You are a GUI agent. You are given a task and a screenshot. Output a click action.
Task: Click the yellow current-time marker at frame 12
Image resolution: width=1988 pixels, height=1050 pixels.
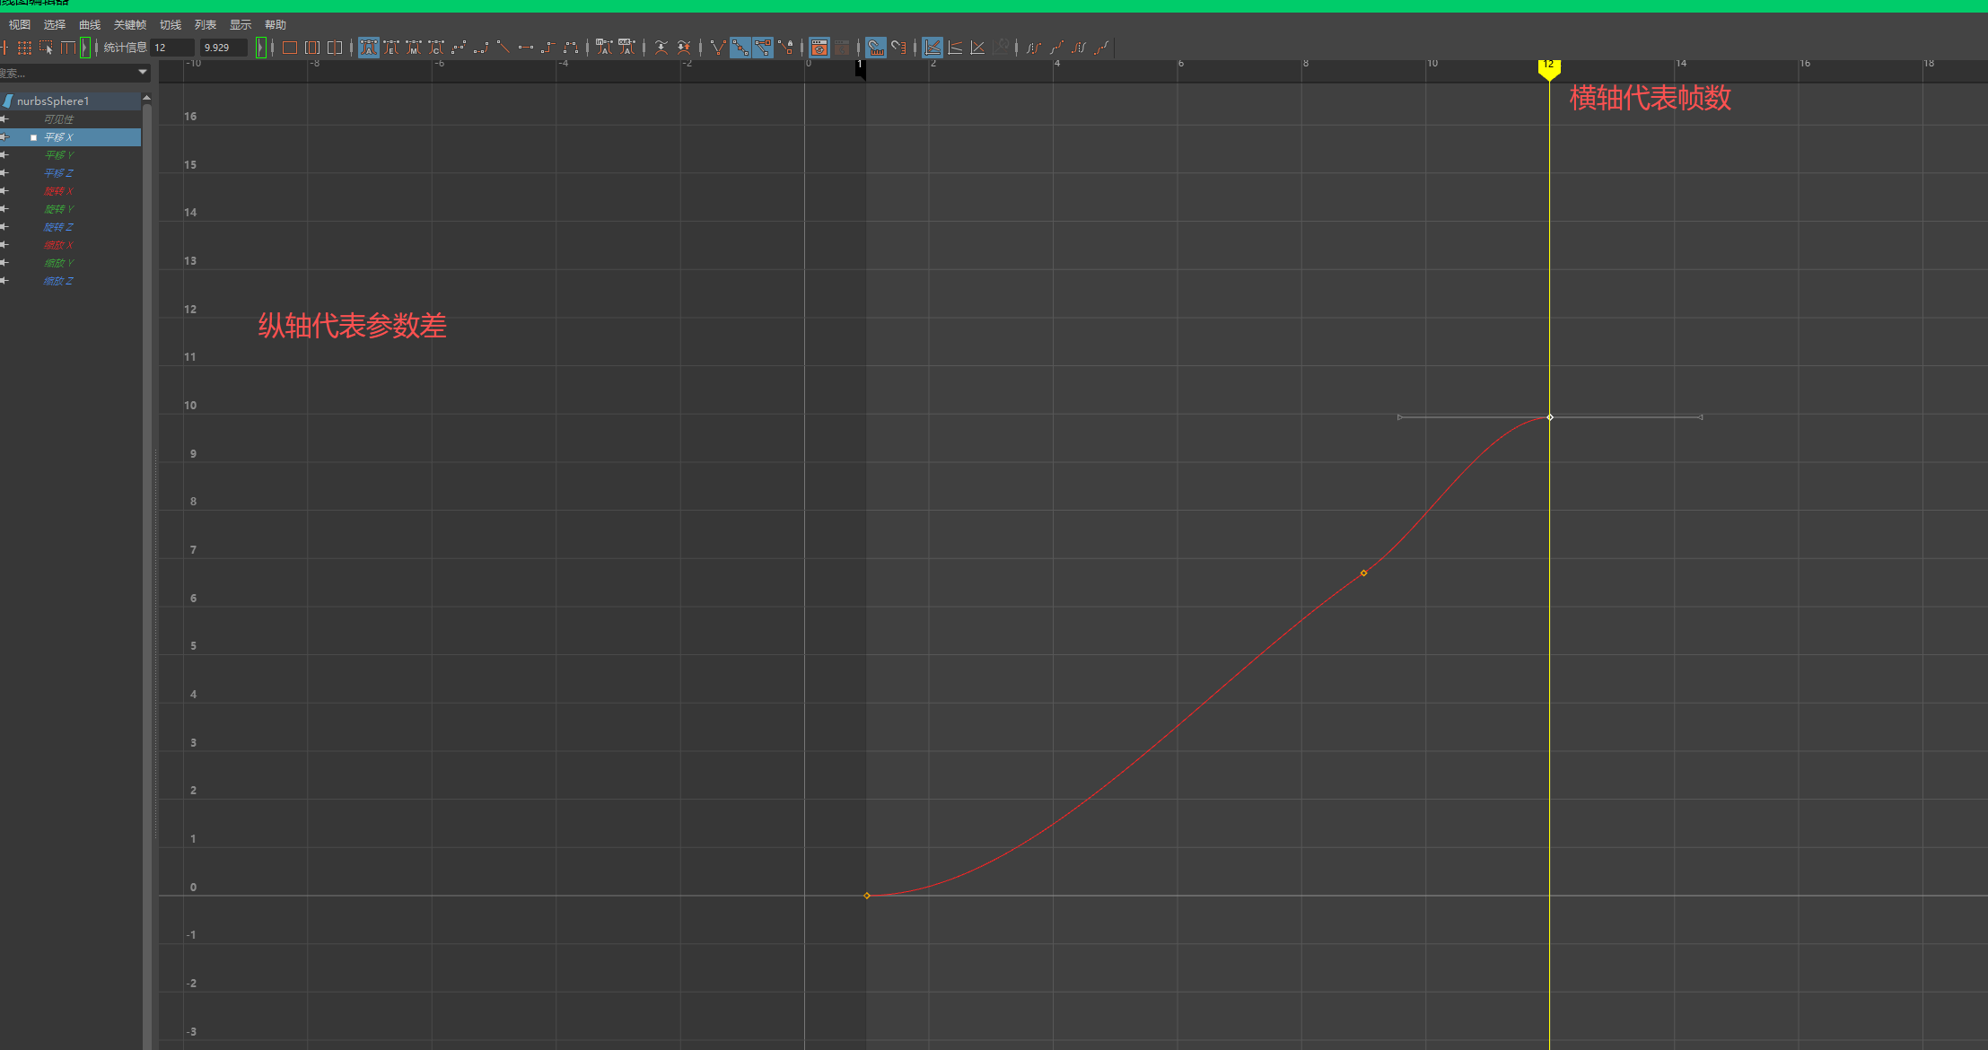tap(1549, 67)
